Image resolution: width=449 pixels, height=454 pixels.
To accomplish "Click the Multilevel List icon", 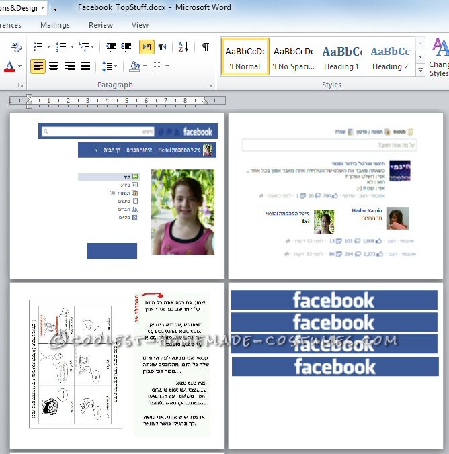I will tap(84, 46).
